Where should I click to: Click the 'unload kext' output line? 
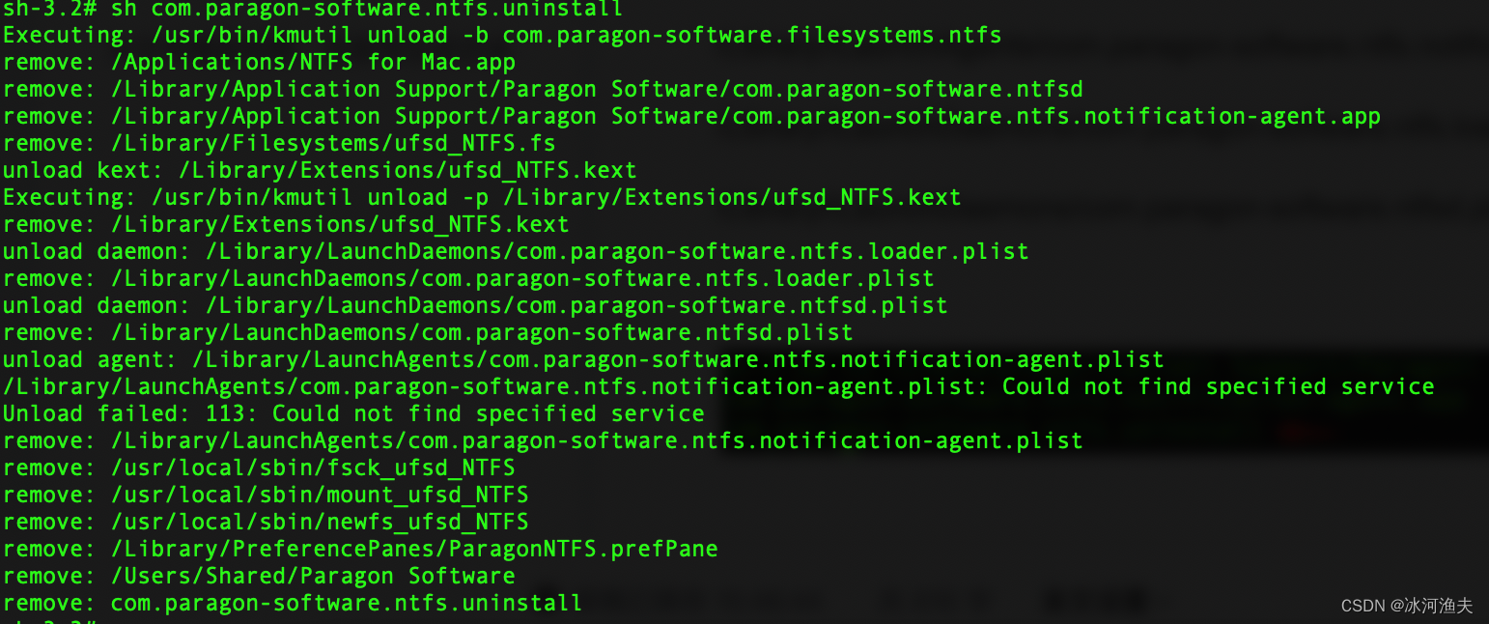pyautogui.click(x=319, y=171)
